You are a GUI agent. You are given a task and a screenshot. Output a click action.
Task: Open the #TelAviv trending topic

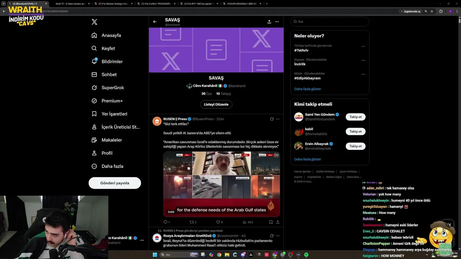coord(301,50)
